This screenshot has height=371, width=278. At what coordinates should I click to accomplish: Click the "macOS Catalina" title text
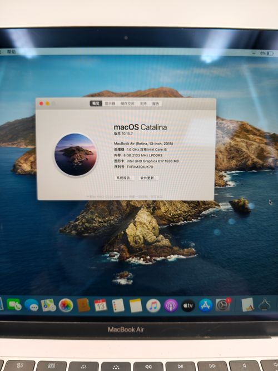click(x=140, y=127)
